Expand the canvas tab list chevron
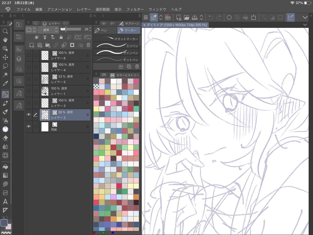Image resolution: width=313 pixels, height=235 pixels. [305, 25]
